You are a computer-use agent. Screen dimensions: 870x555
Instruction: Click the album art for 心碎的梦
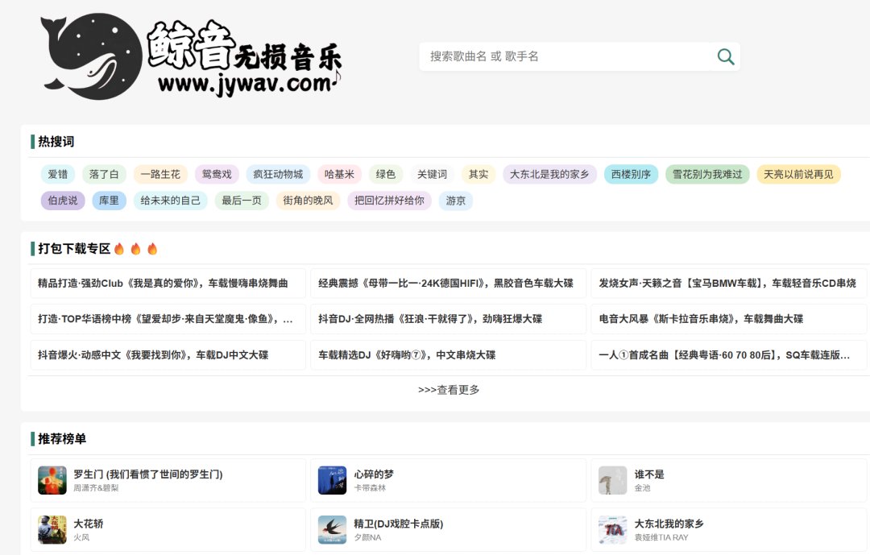pos(332,481)
